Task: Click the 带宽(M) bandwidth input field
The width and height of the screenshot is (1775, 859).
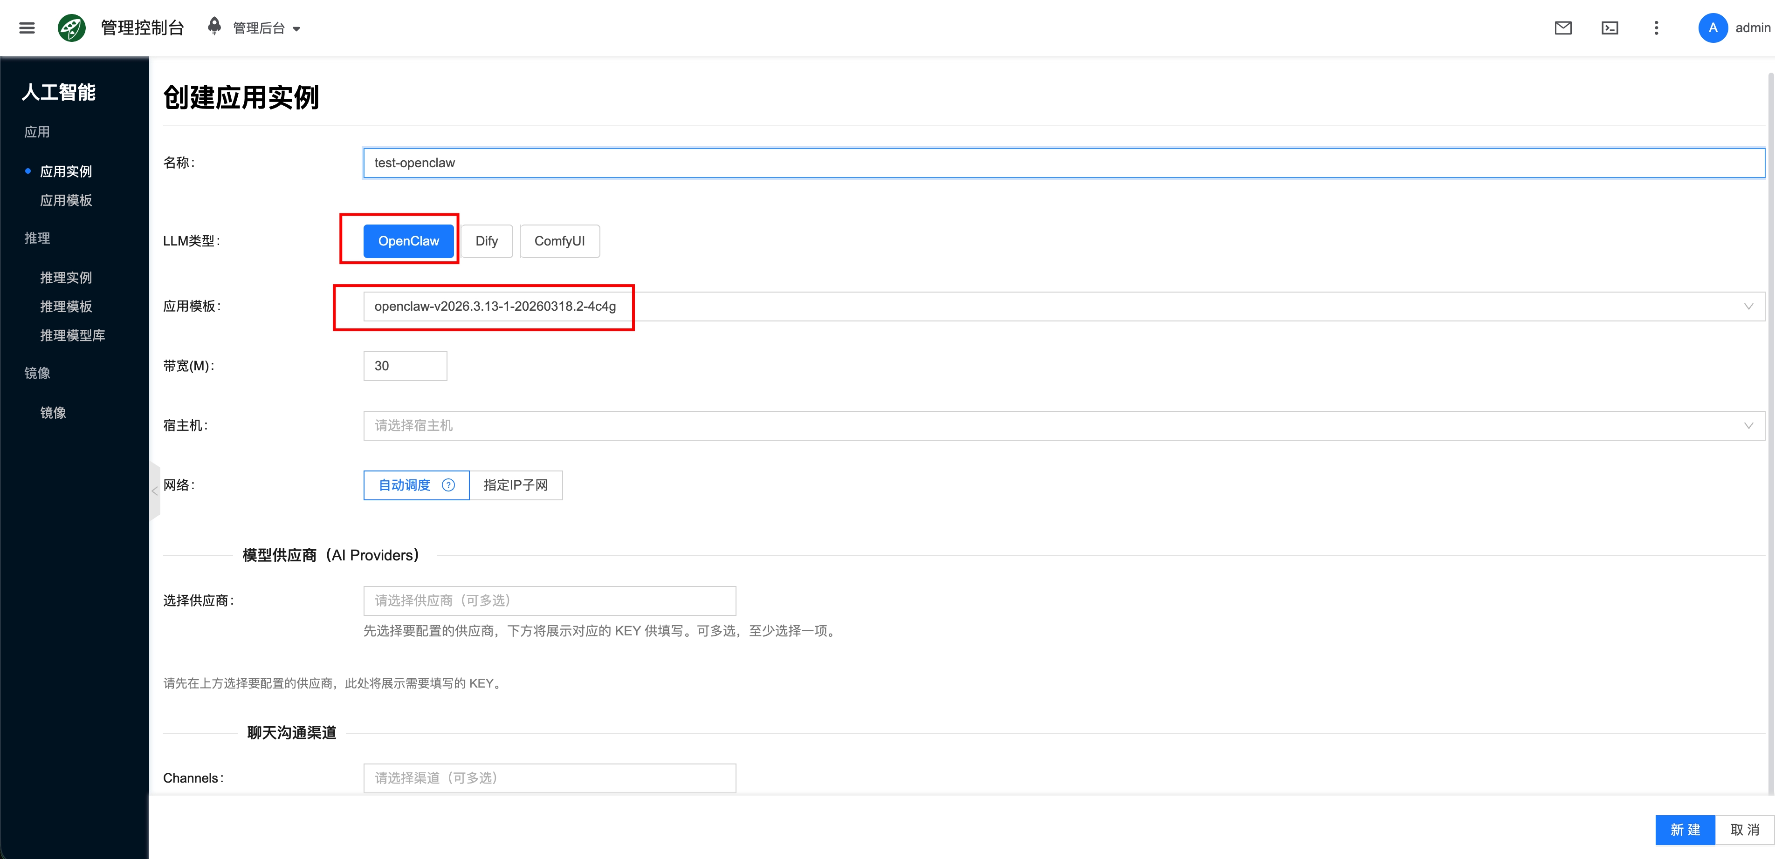Action: 405,366
